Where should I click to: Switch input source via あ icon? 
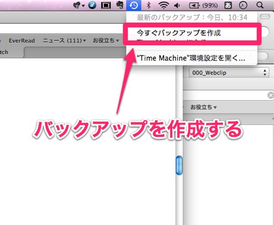click(x=228, y=5)
